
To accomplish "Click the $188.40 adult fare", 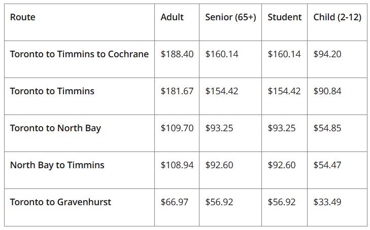I will coord(177,54).
